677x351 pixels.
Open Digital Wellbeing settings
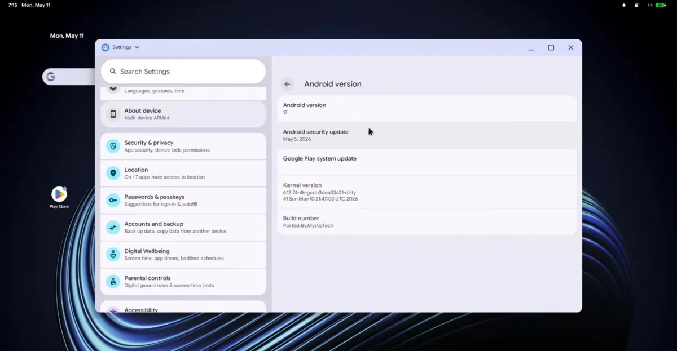pyautogui.click(x=183, y=255)
